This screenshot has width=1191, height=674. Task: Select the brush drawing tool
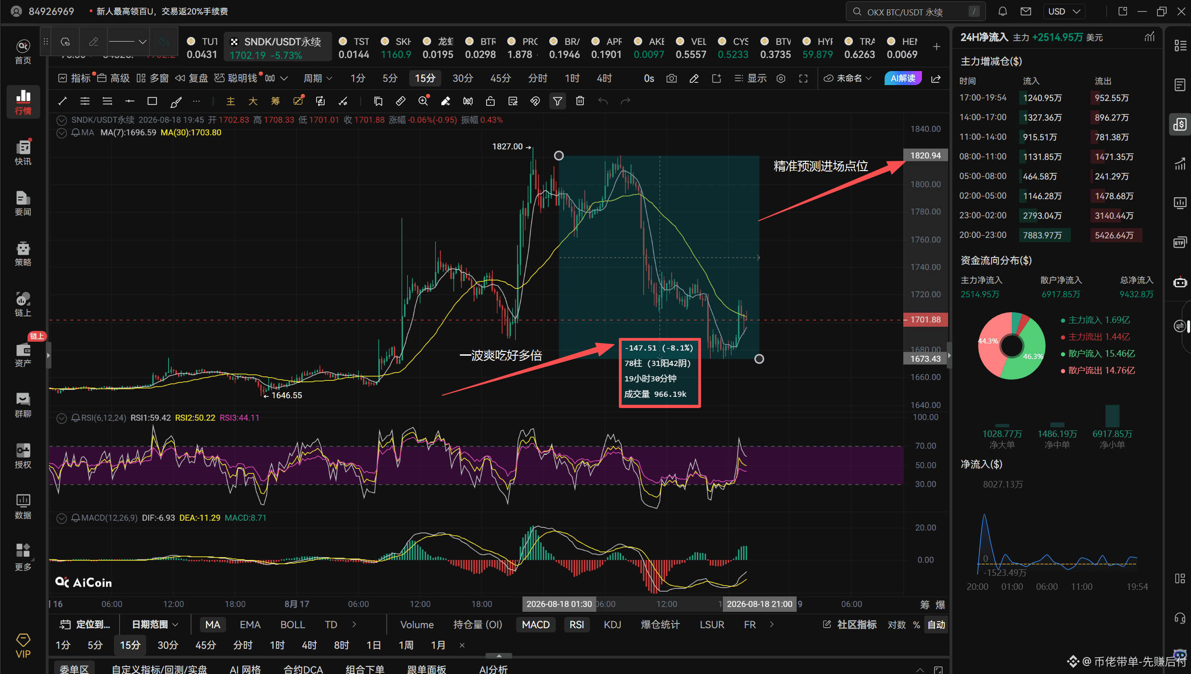[x=176, y=101]
